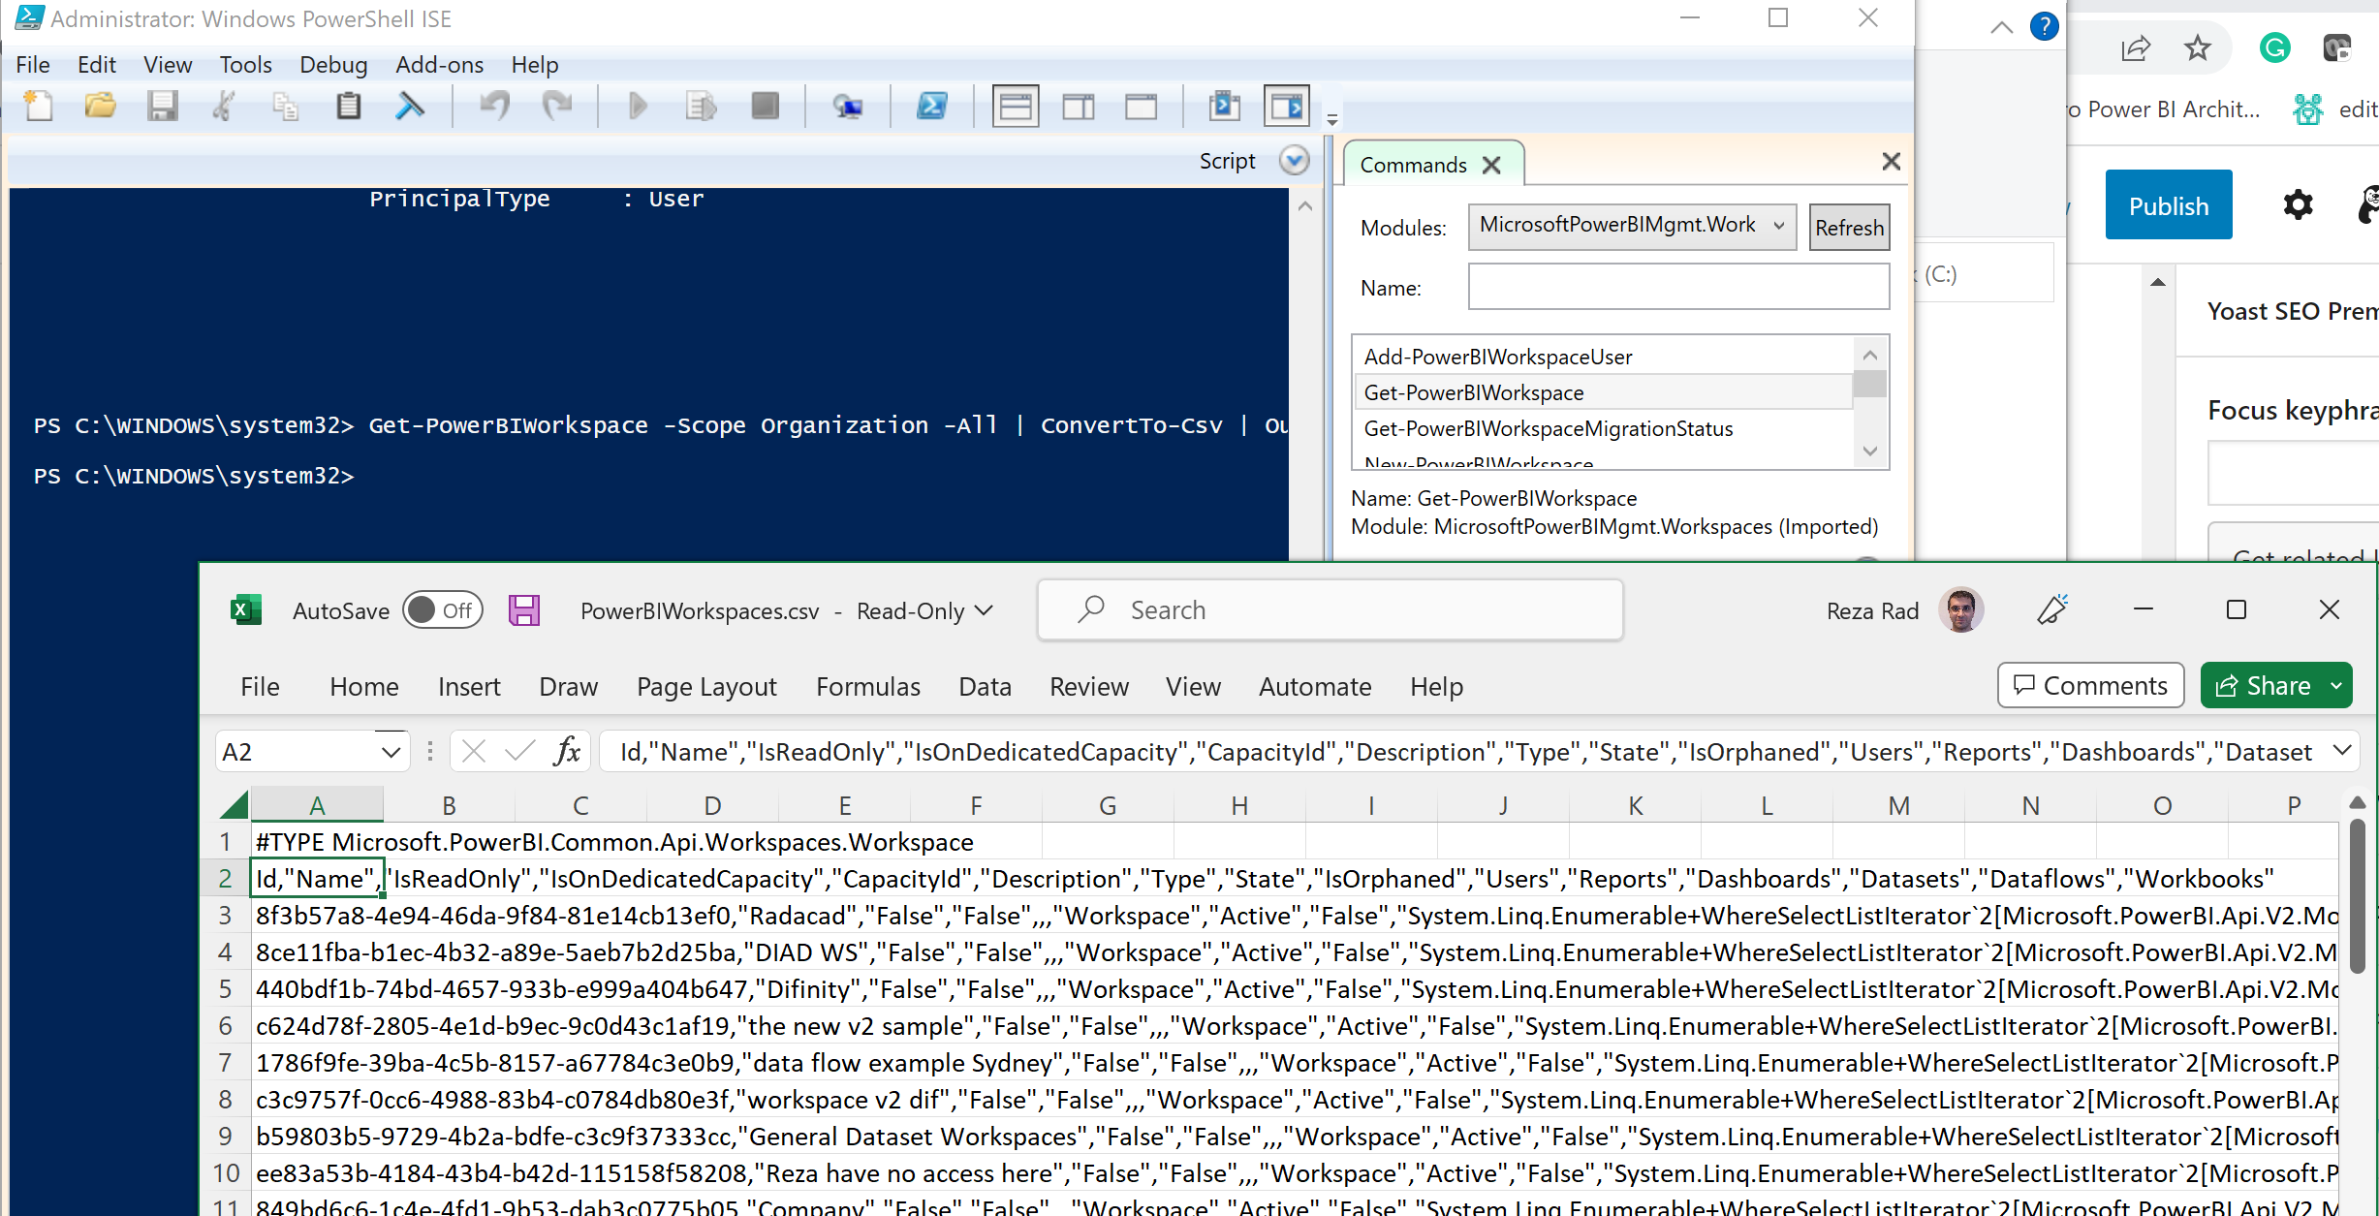Click the New Script icon
Viewport: 2379px width, 1216px height.
(38, 106)
